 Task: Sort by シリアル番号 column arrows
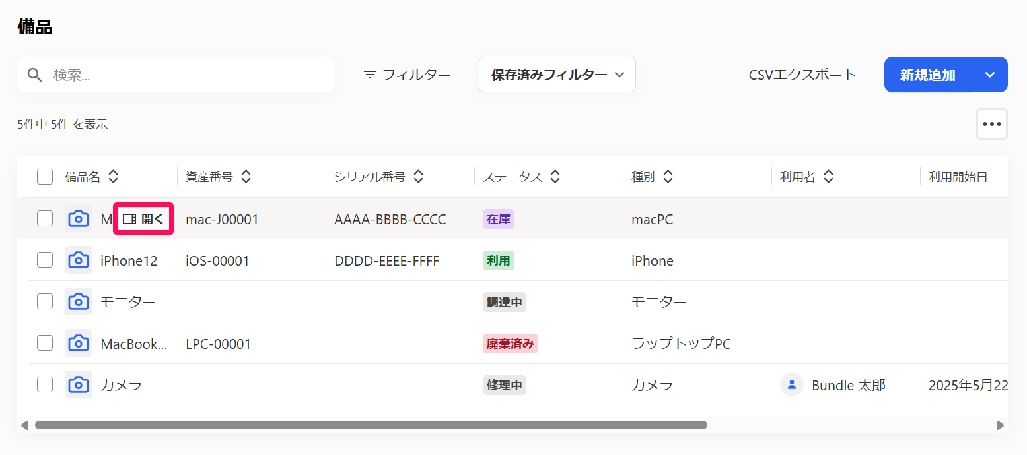pos(418,176)
